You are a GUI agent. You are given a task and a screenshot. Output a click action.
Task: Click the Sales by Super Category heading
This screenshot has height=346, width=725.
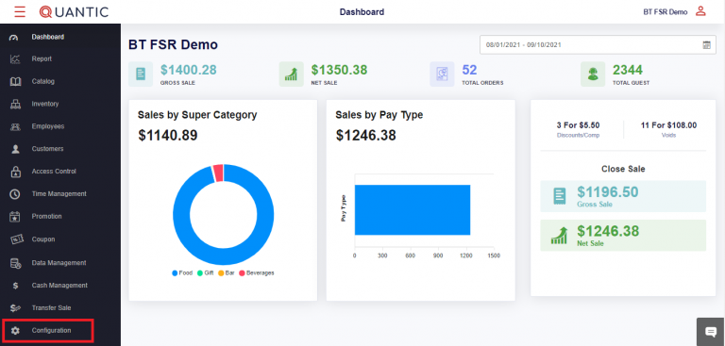coord(197,115)
